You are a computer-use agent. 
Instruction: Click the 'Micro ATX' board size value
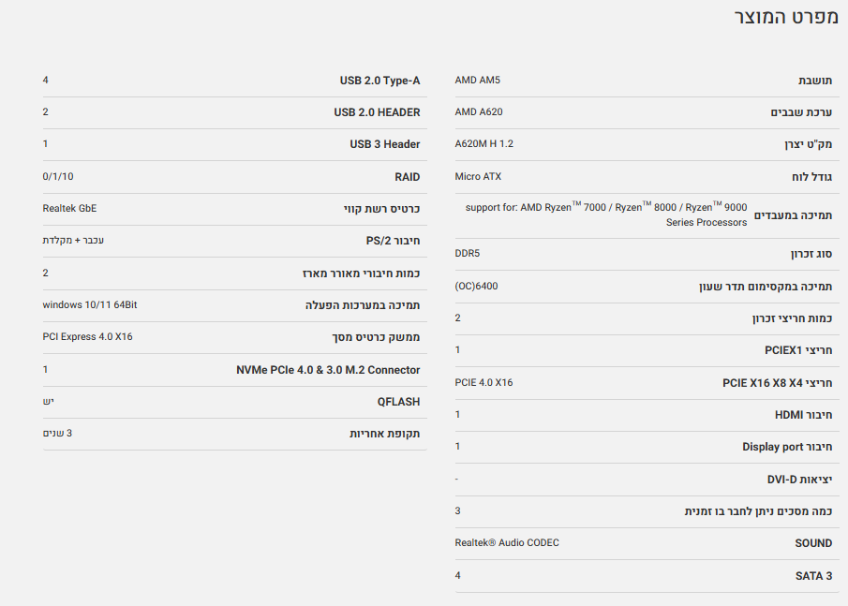click(478, 176)
